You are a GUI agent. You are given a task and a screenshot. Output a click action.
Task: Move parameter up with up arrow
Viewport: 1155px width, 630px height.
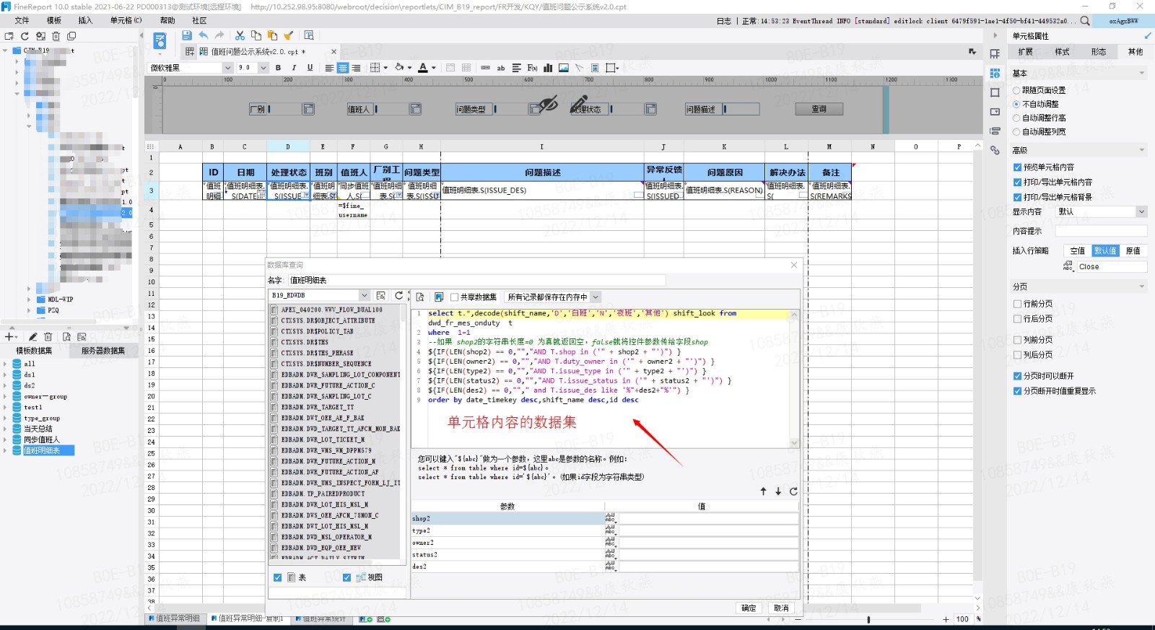coord(763,491)
